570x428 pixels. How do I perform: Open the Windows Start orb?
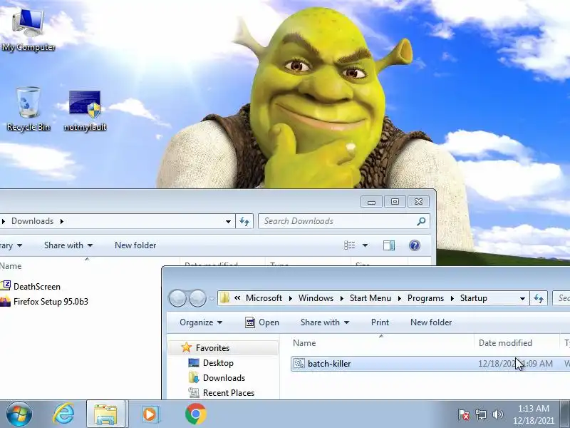[x=19, y=414]
